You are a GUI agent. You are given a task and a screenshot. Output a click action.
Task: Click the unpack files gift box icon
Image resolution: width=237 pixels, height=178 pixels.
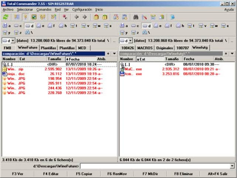(105, 17)
